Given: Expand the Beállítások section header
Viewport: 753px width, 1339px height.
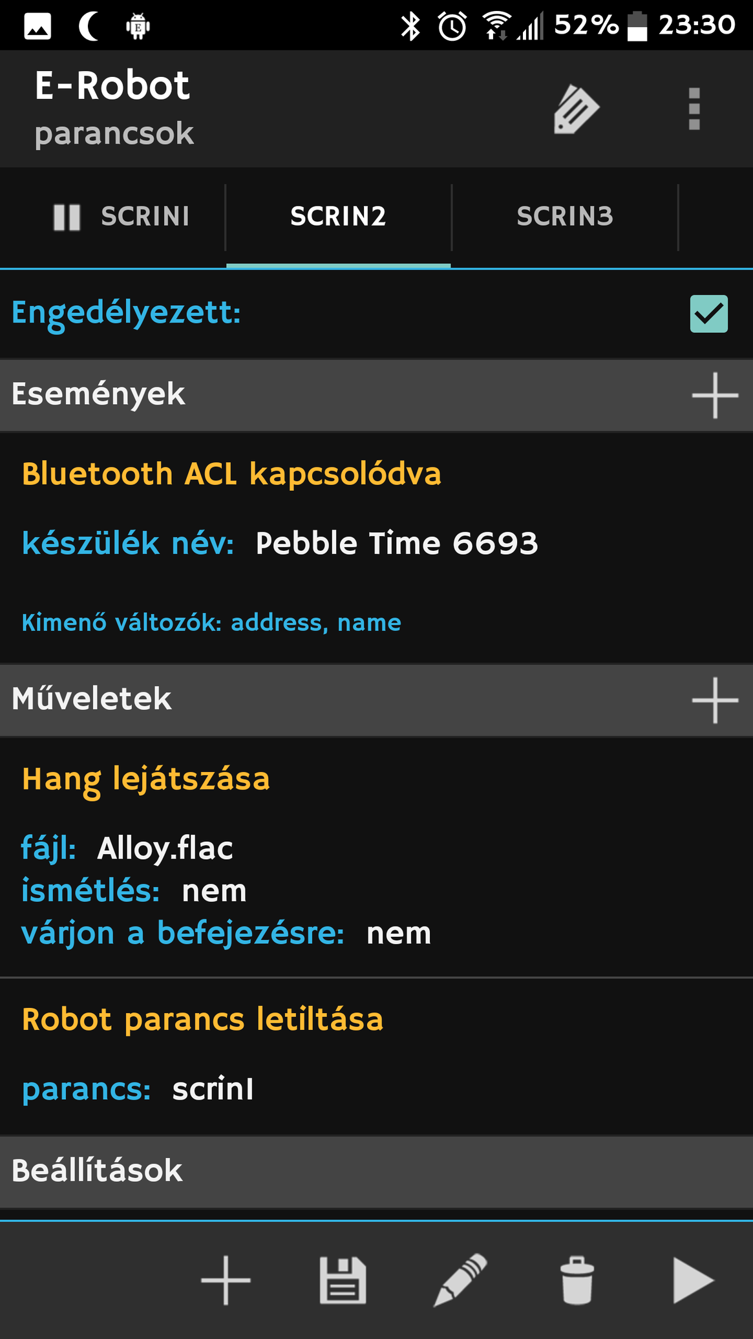Looking at the screenshot, I should (376, 1171).
